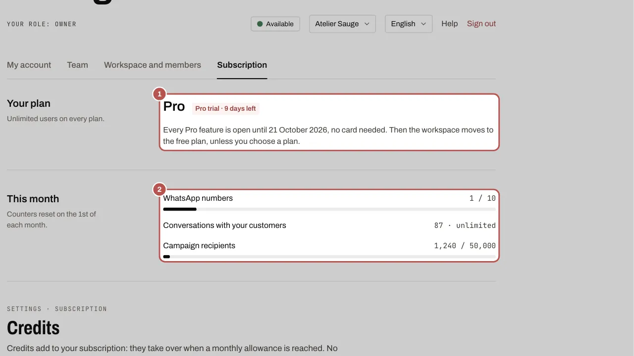Click the Your plan heading
Screen dimensions: 634x356
[x=29, y=103]
